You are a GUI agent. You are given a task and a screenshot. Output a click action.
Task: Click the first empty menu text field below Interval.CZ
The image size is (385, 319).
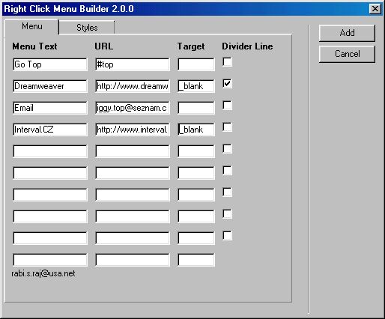(50, 151)
